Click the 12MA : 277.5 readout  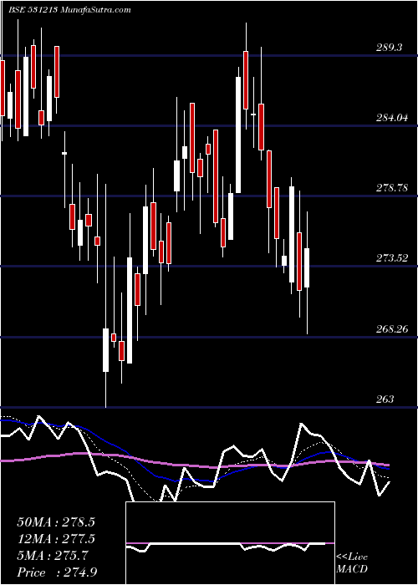(x=56, y=539)
